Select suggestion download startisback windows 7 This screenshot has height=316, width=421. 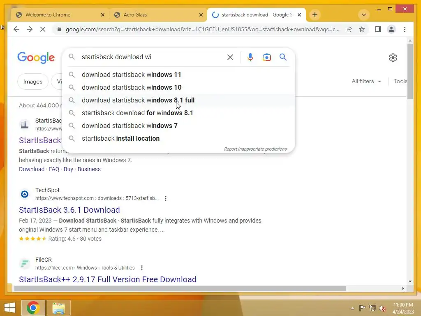pos(178,126)
